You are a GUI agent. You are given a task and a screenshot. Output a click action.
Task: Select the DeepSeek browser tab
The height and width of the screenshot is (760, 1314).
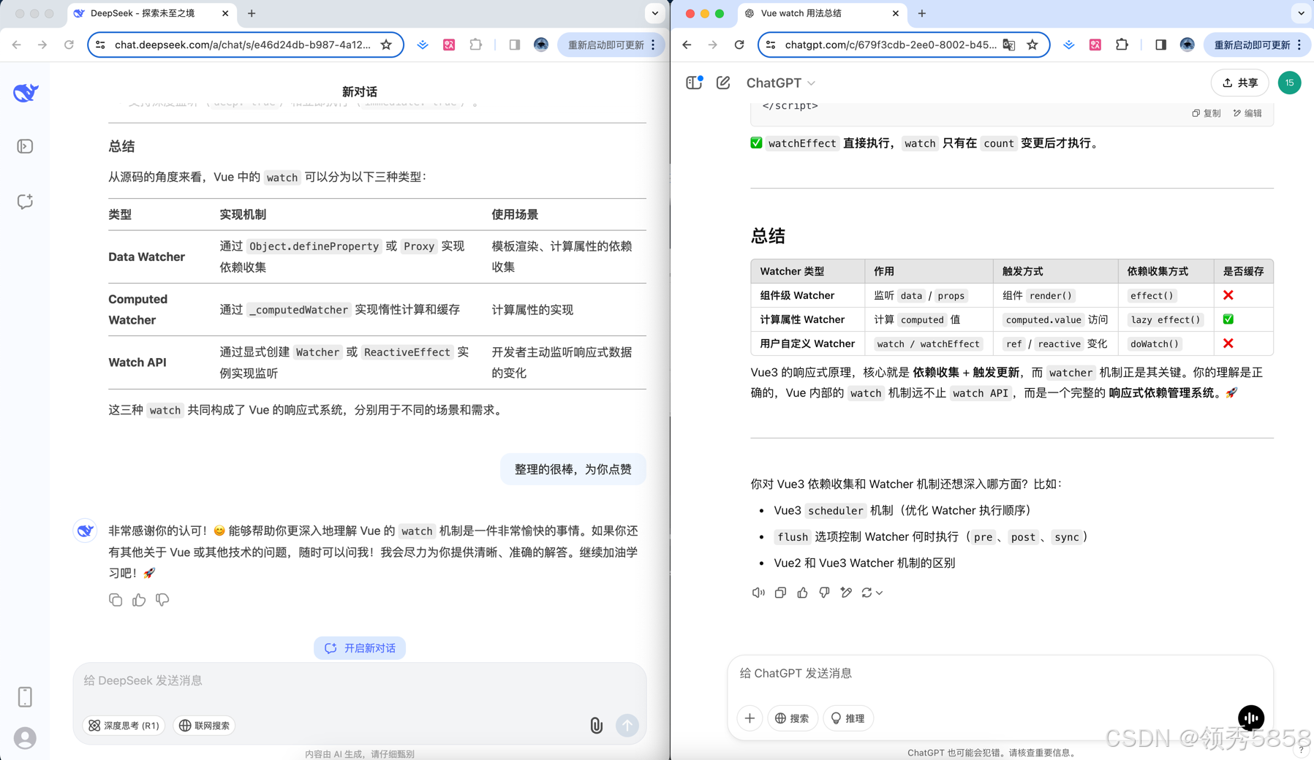pos(151,13)
